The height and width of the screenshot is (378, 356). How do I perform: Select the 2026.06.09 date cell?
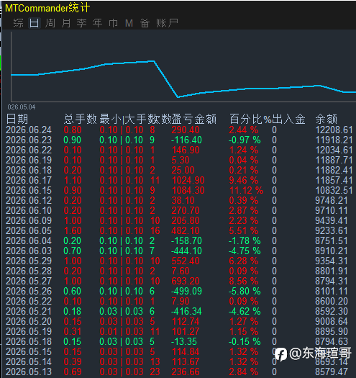click(29, 220)
